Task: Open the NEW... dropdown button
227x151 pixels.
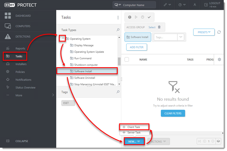Action: point(134,141)
